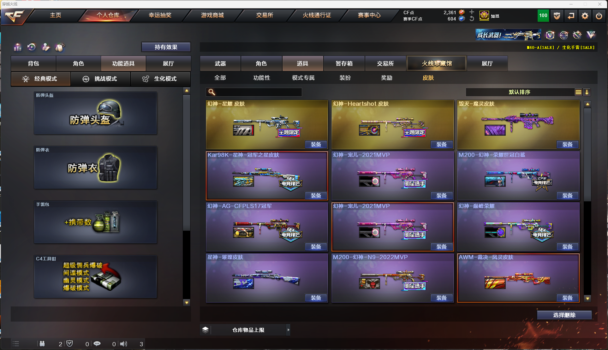Click the list icon beside 默认排序
608x350 pixels.
[x=578, y=92]
